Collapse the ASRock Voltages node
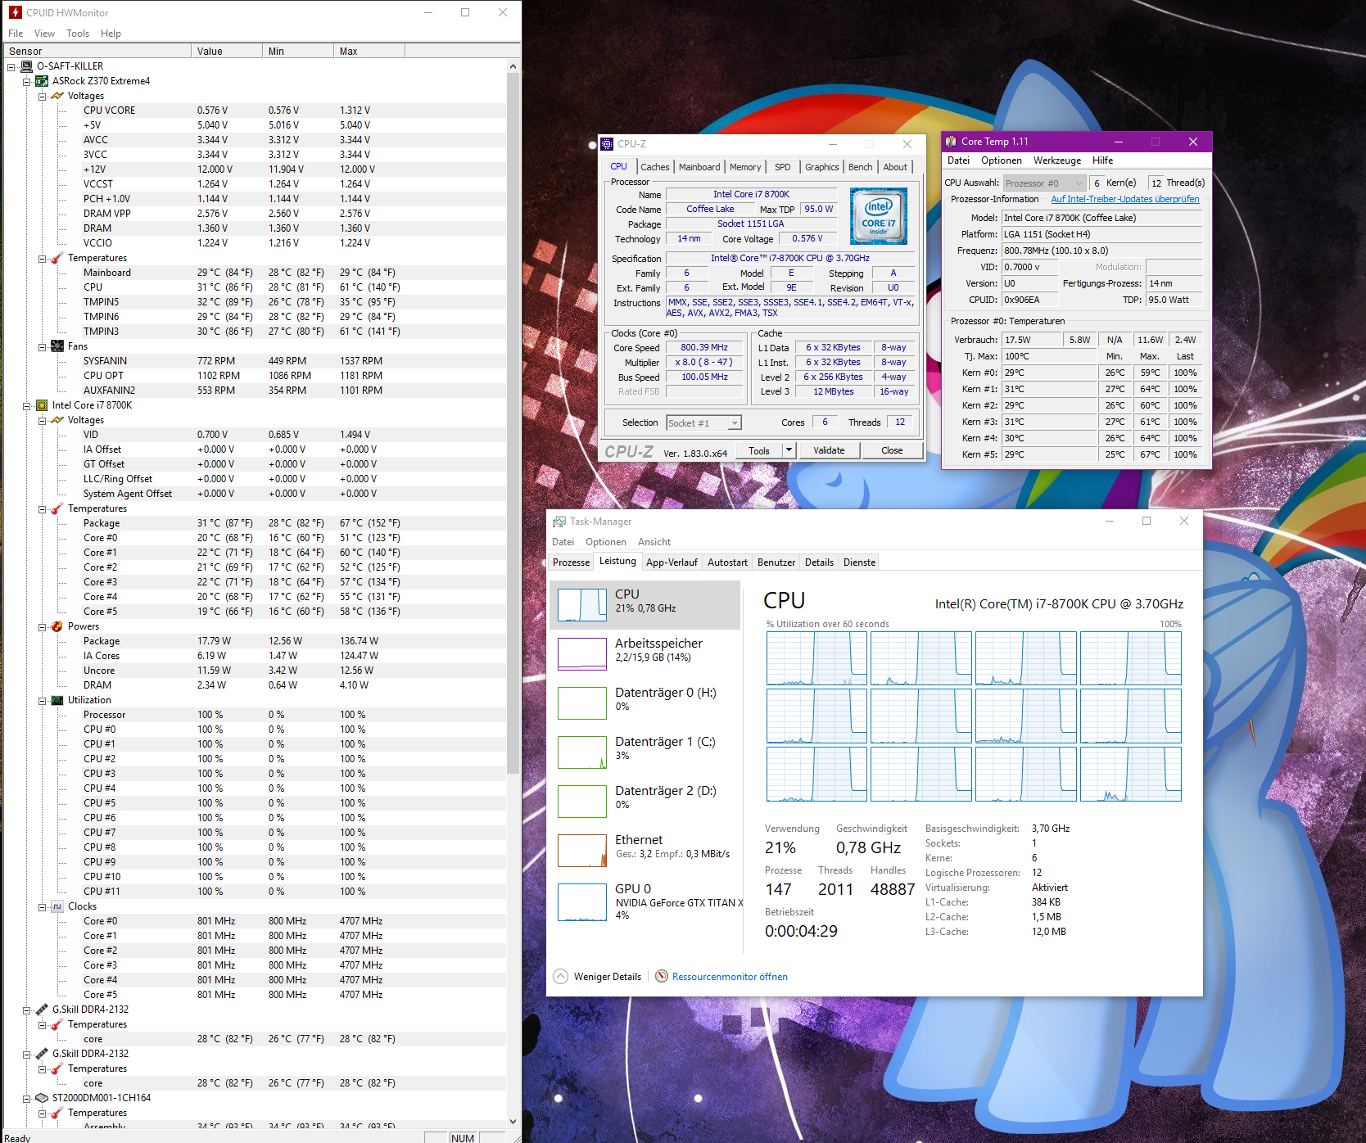 tap(43, 97)
